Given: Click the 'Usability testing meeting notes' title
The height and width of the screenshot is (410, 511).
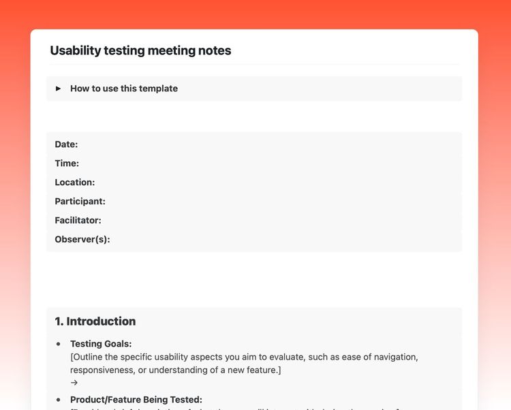Looking at the screenshot, I should [x=140, y=50].
